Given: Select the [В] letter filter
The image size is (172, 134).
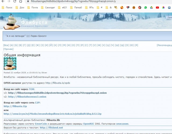Looking at the screenshot, I should tap(20, 45).
